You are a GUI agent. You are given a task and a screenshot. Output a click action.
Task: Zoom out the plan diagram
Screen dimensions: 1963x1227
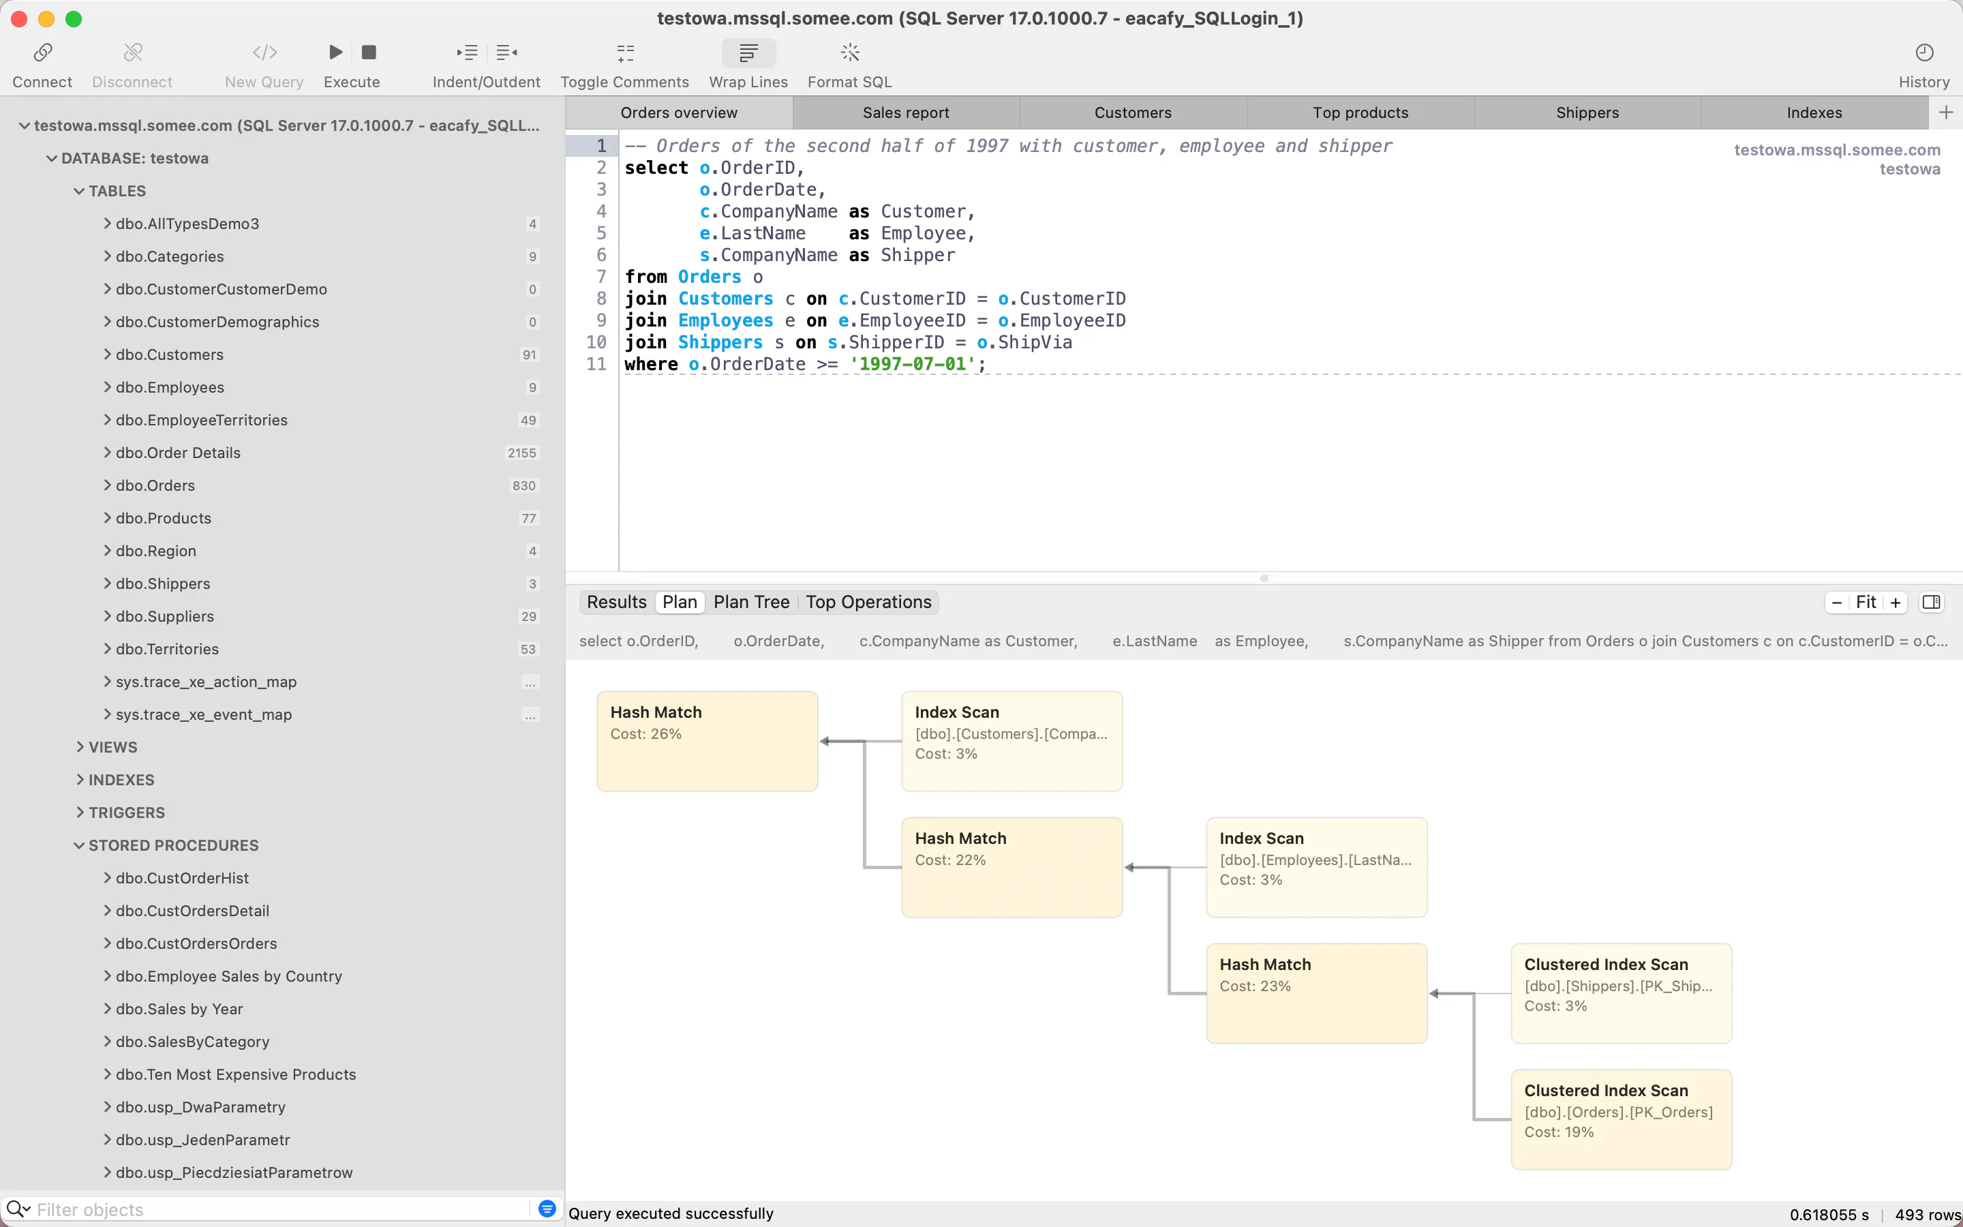coord(1836,602)
